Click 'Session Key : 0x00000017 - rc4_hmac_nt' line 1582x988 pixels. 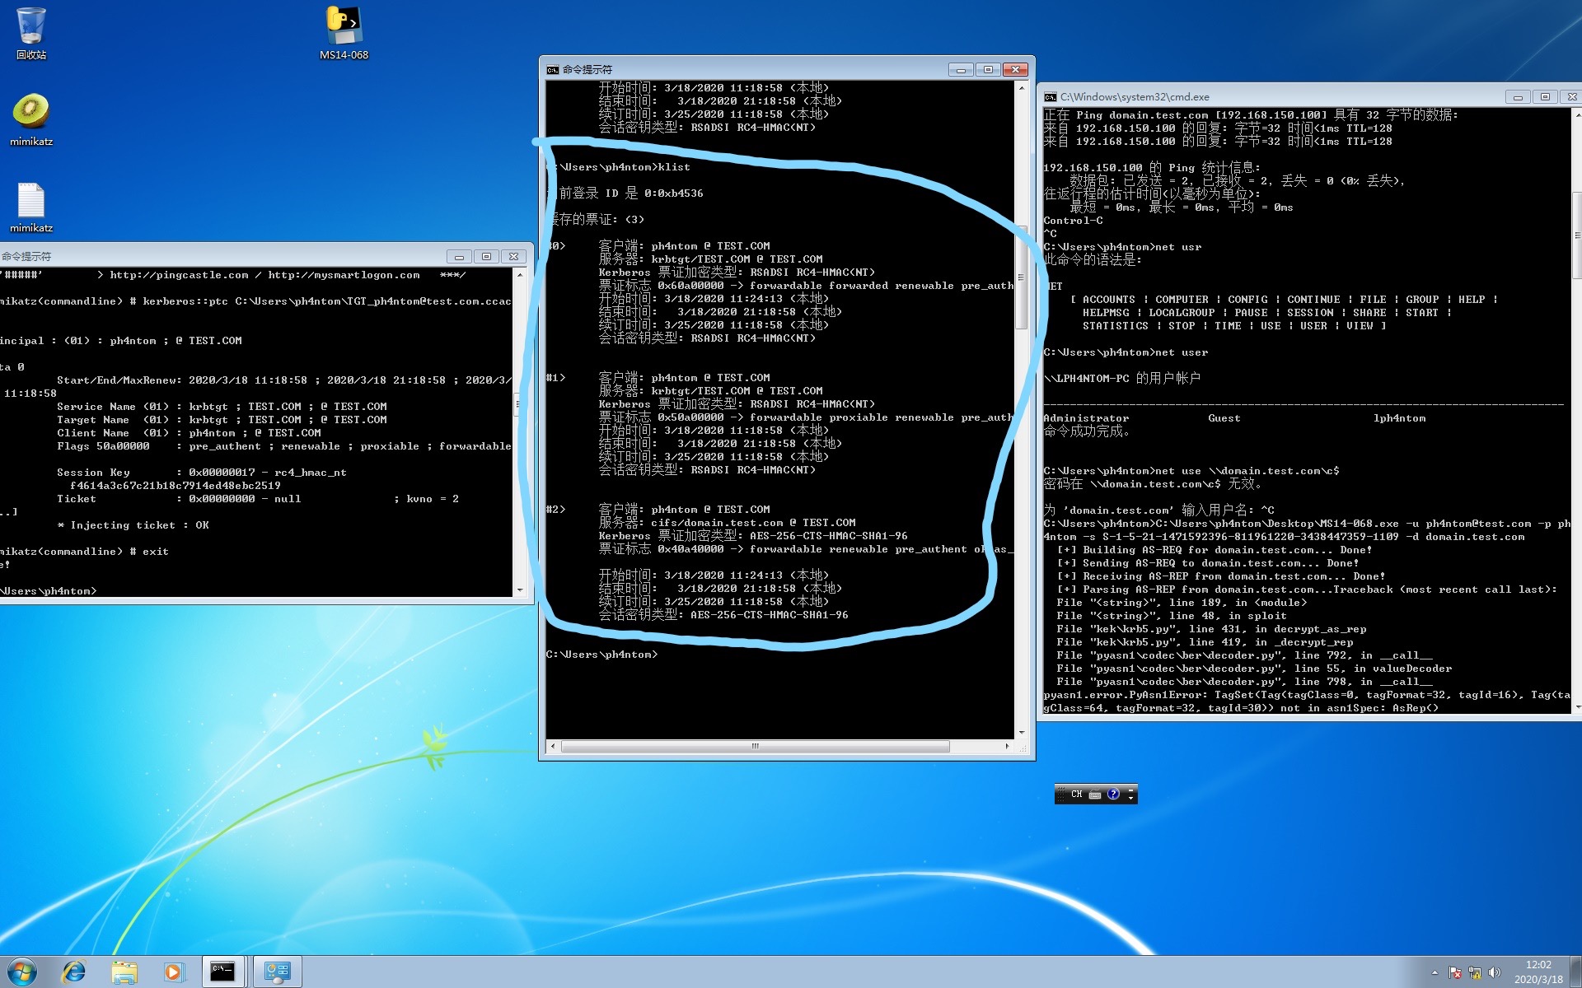(x=202, y=473)
